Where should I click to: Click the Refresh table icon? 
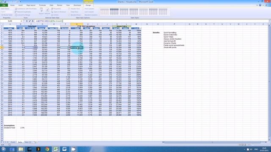[47, 11]
